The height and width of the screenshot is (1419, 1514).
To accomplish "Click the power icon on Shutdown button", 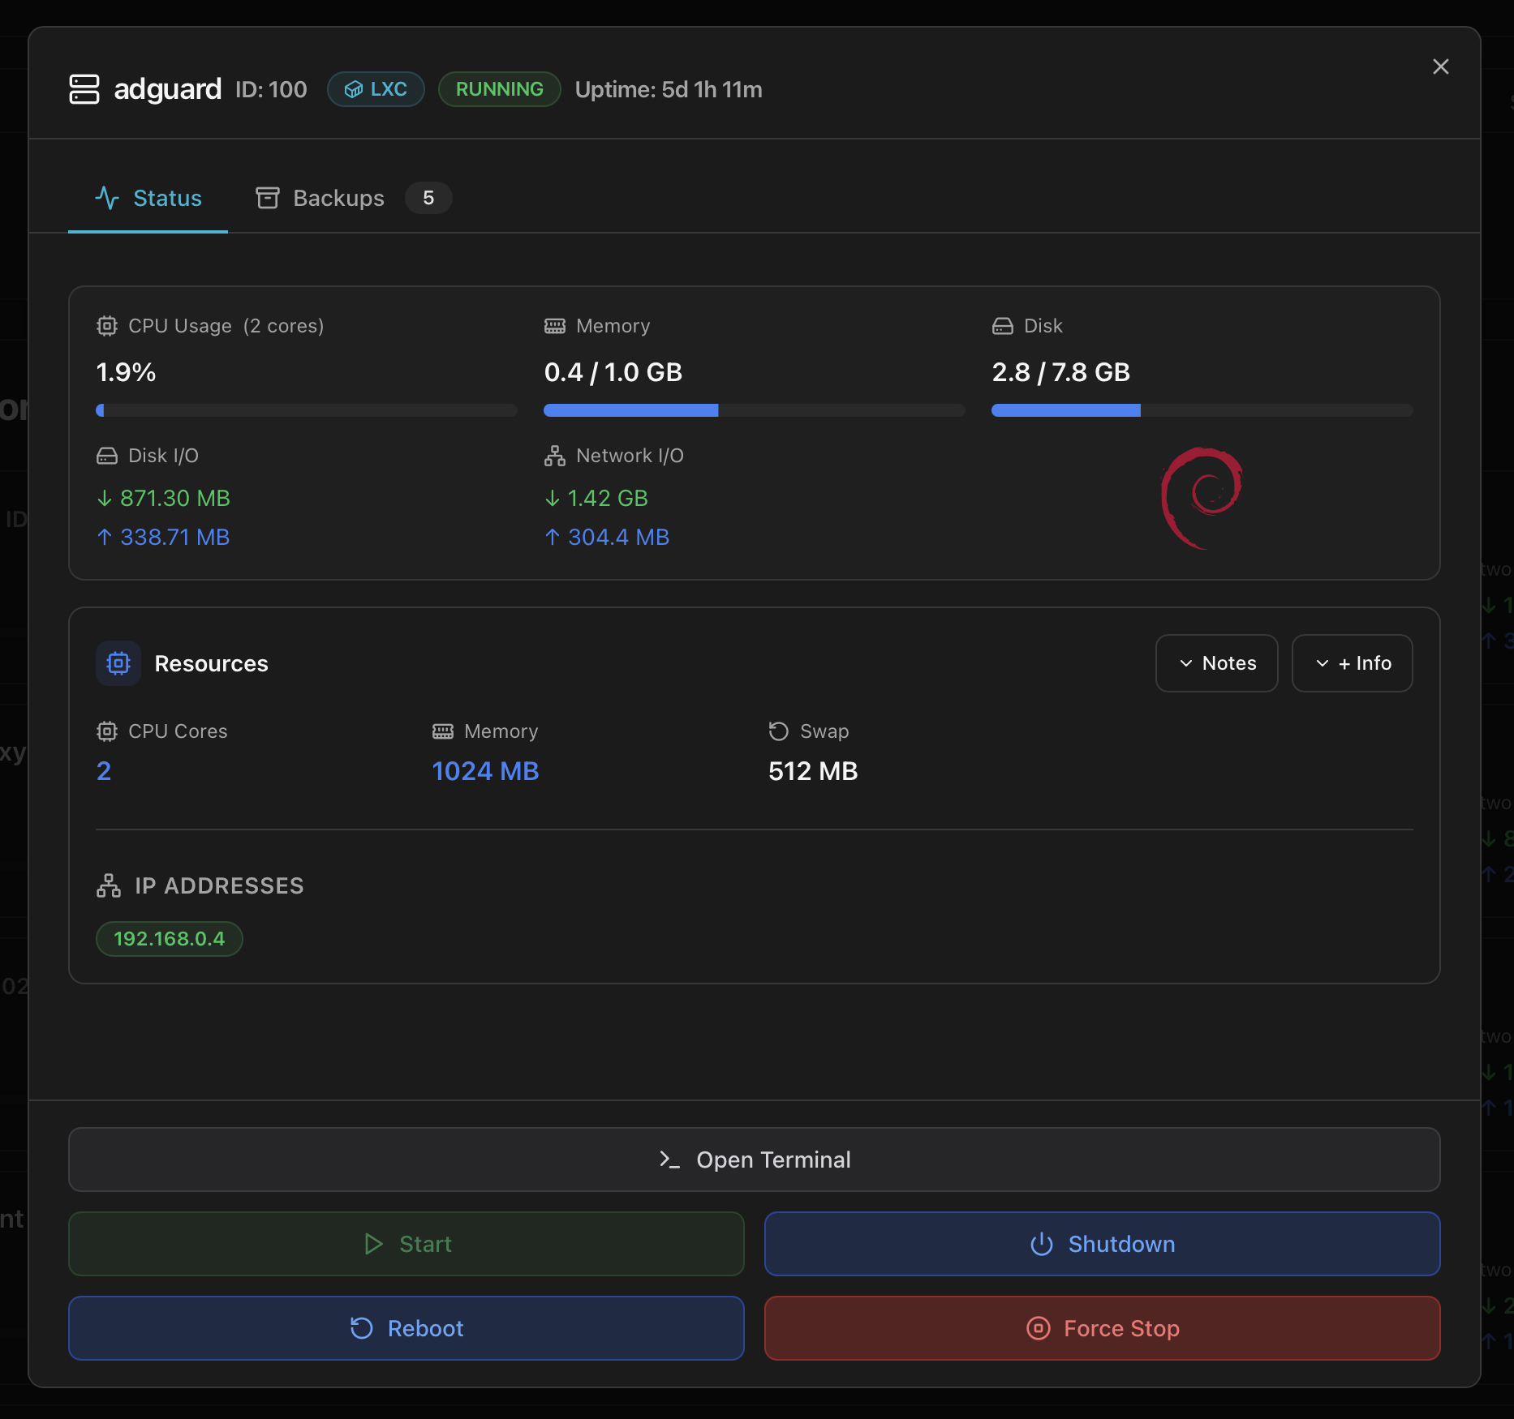I will (1042, 1244).
